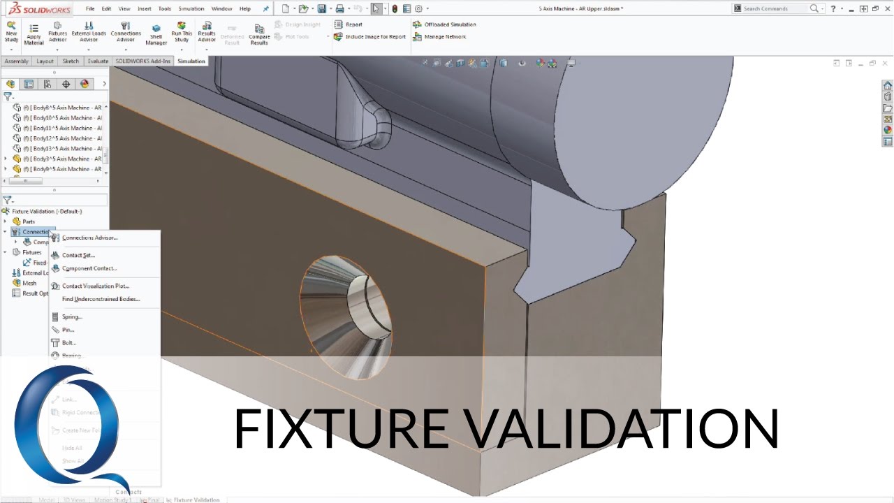Expand the Body3^5 Axis Machine item
This screenshot has height=503, width=894.
(6, 159)
